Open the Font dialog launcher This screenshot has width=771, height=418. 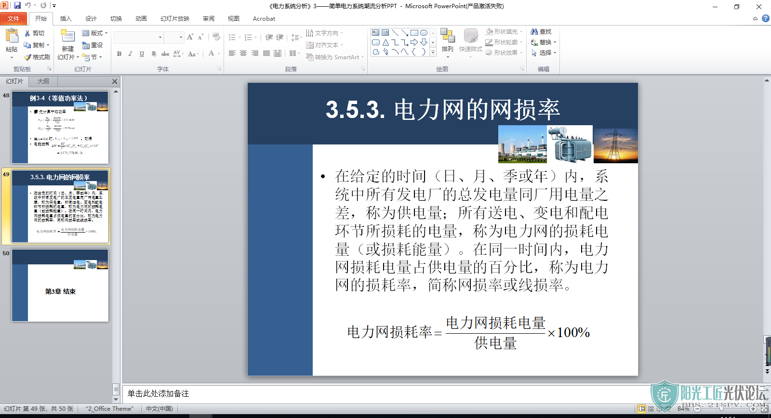[219, 69]
